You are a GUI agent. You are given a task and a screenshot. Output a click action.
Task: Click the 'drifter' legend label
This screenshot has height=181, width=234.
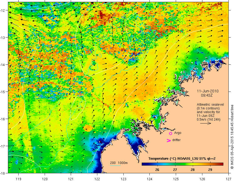[x=176, y=140]
